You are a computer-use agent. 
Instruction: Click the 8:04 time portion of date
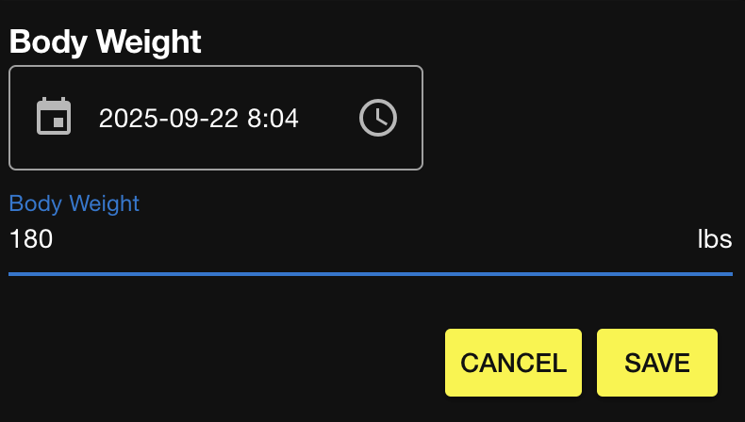click(273, 119)
